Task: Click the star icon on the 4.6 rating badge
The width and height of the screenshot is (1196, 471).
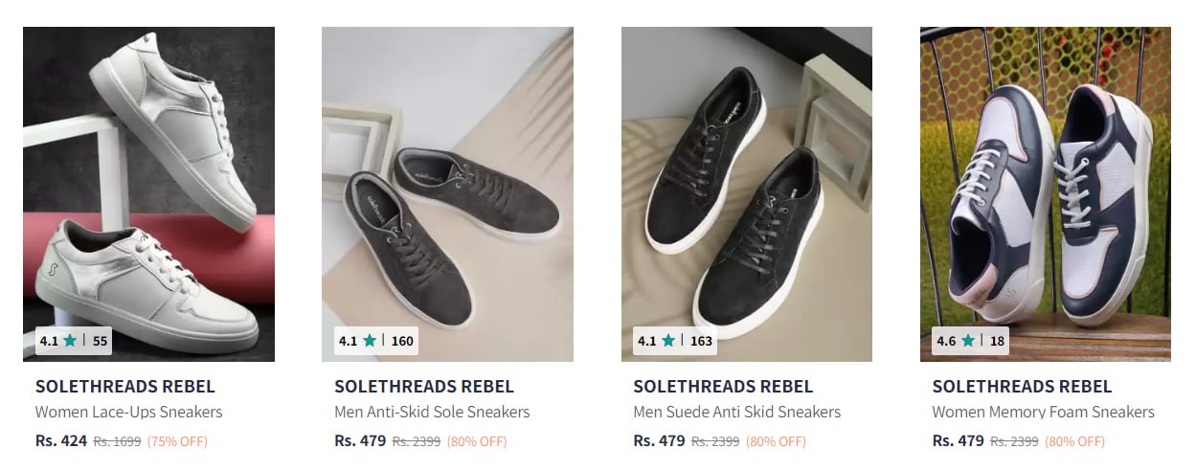Action: (968, 341)
